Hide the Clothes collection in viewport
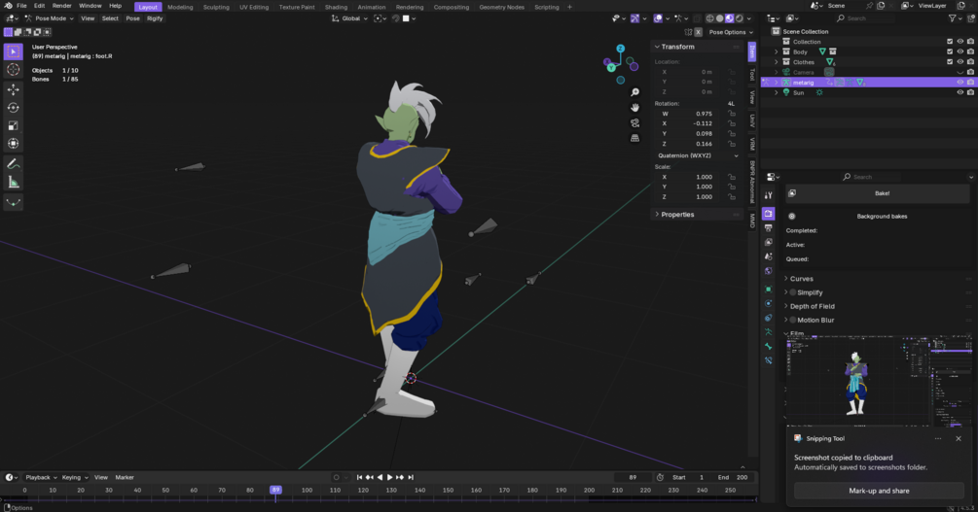 click(x=960, y=62)
